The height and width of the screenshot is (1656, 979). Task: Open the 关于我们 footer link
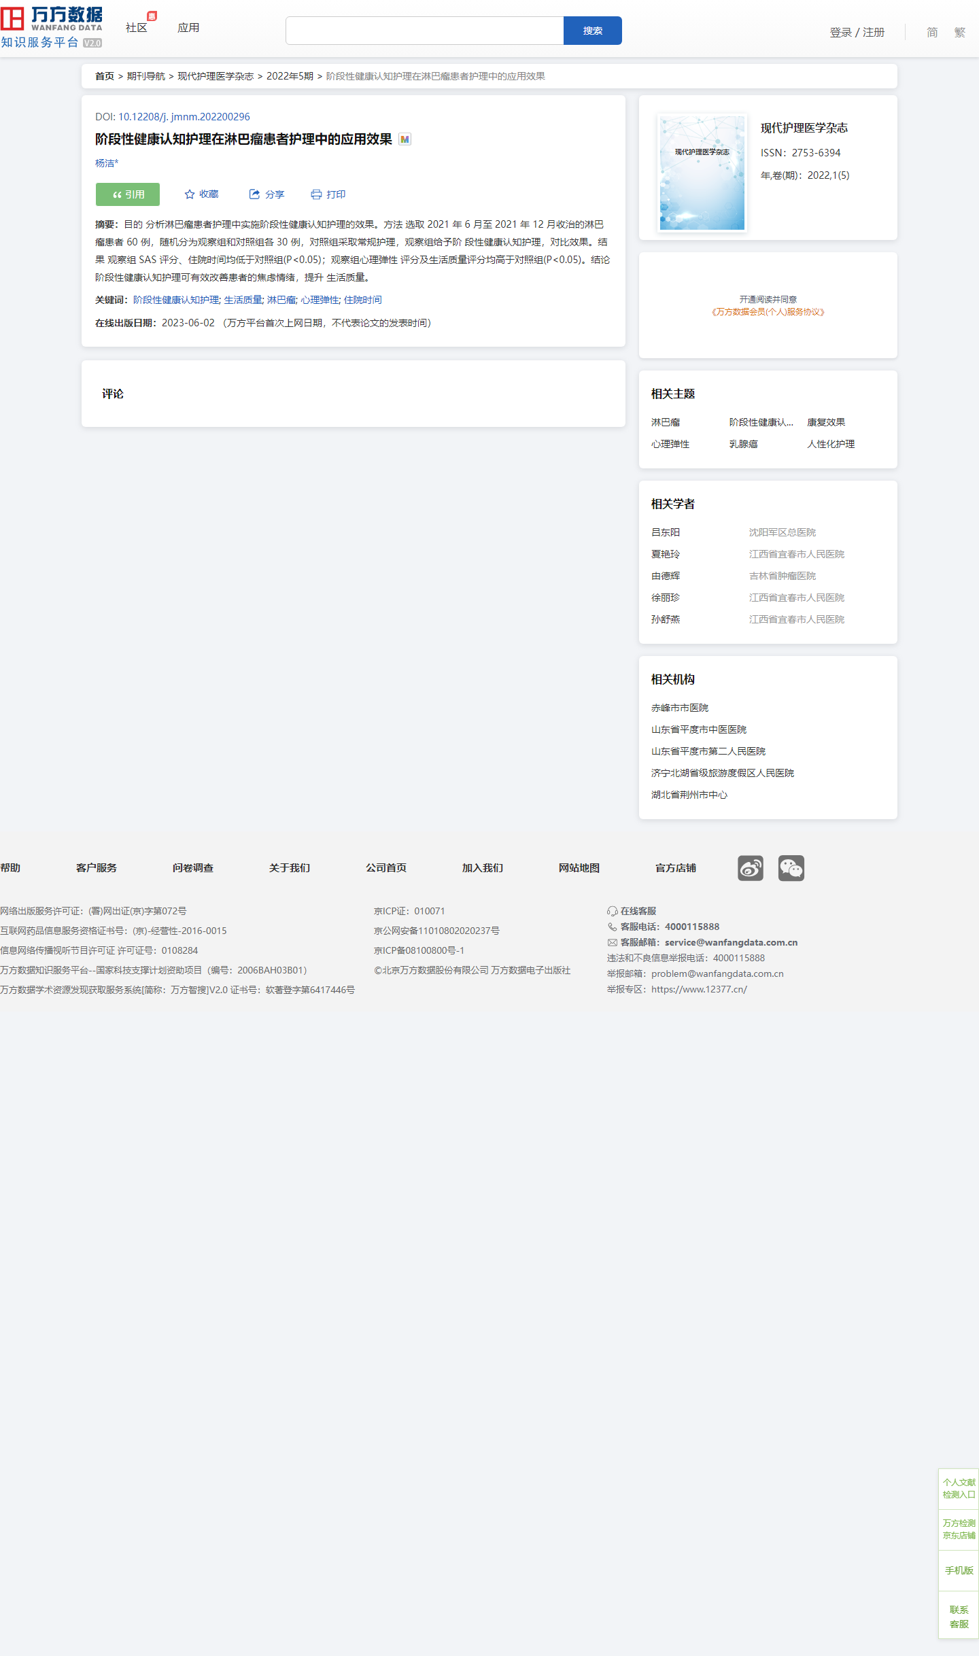[290, 868]
